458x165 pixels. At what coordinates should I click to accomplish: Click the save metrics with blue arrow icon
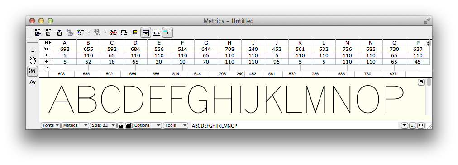pos(59,32)
